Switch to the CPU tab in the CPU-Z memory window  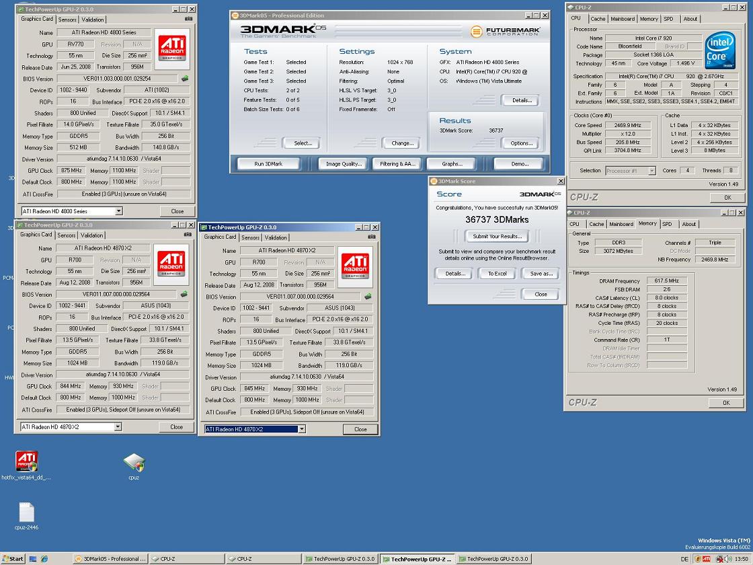(574, 224)
